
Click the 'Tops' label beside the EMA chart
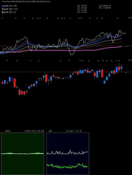(x=130, y=18)
